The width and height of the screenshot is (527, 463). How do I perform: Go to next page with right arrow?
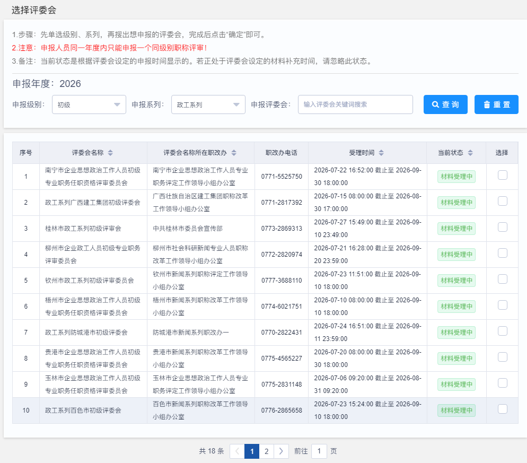(x=282, y=451)
